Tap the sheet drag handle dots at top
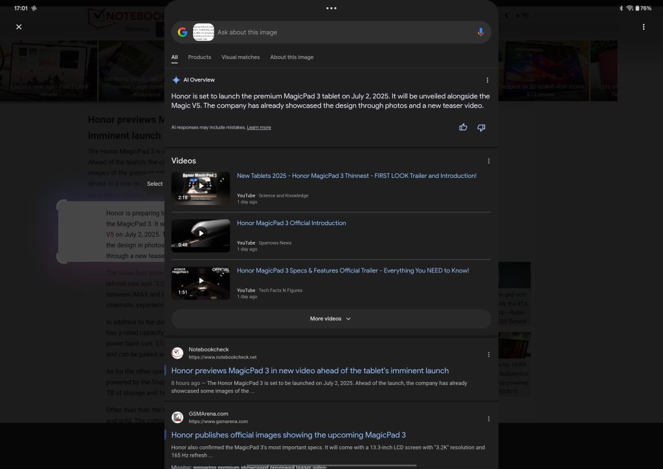This screenshot has height=469, width=663. point(331,8)
